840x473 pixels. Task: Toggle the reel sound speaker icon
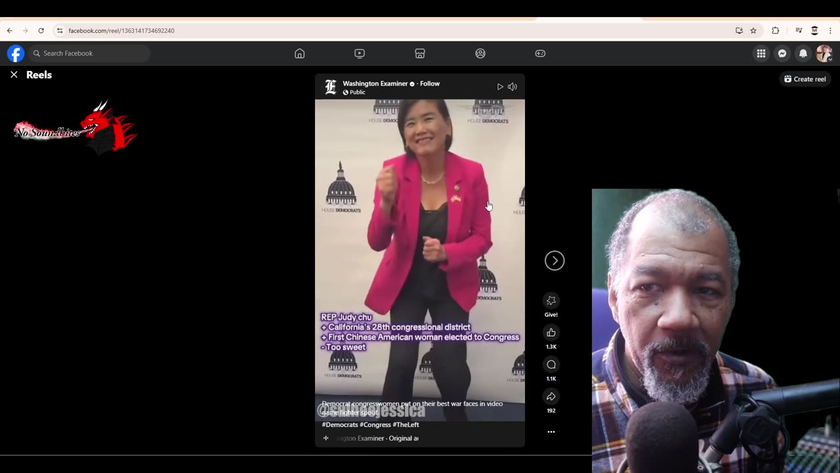coord(513,87)
